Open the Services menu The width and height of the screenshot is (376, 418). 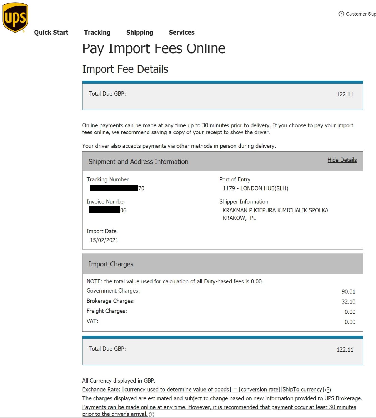[x=181, y=32]
